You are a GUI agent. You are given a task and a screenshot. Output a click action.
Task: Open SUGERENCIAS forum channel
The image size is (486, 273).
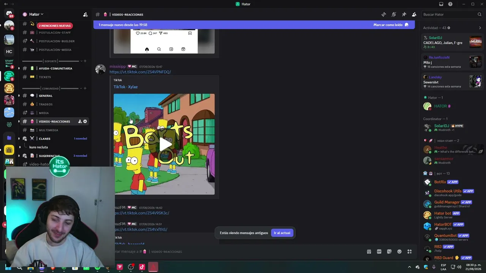[x=54, y=155]
